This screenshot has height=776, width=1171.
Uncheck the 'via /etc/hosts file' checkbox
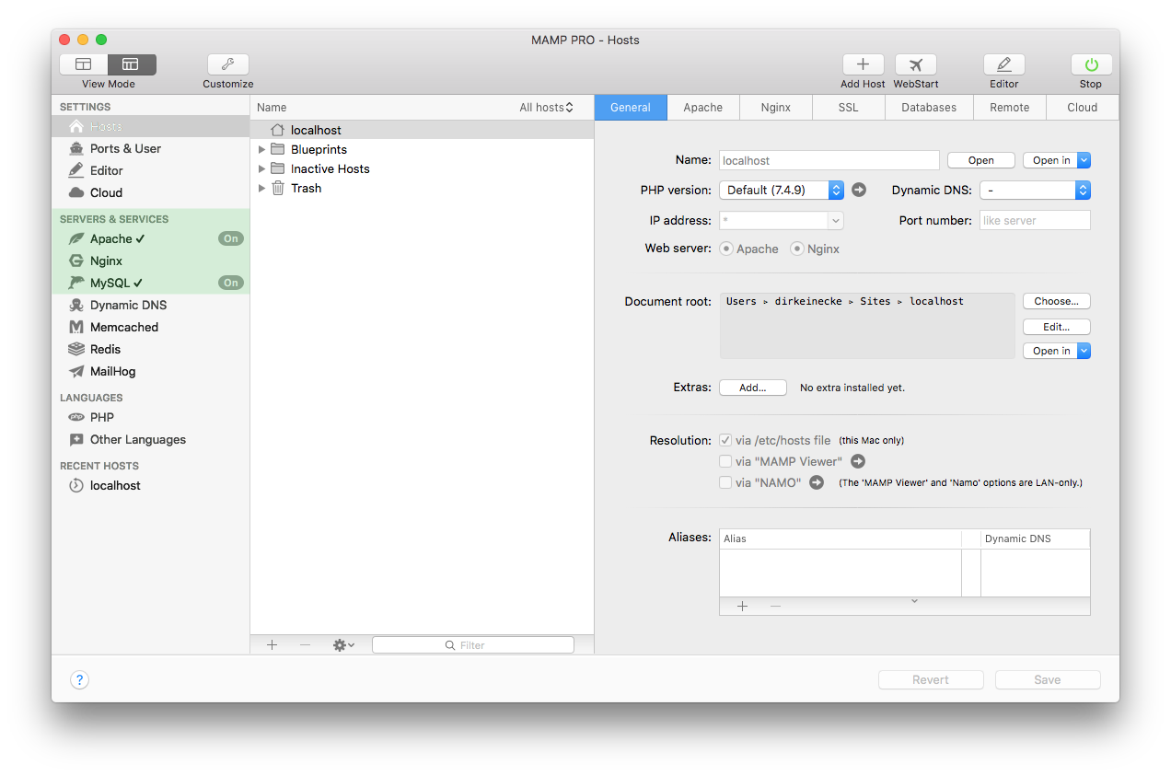point(725,440)
